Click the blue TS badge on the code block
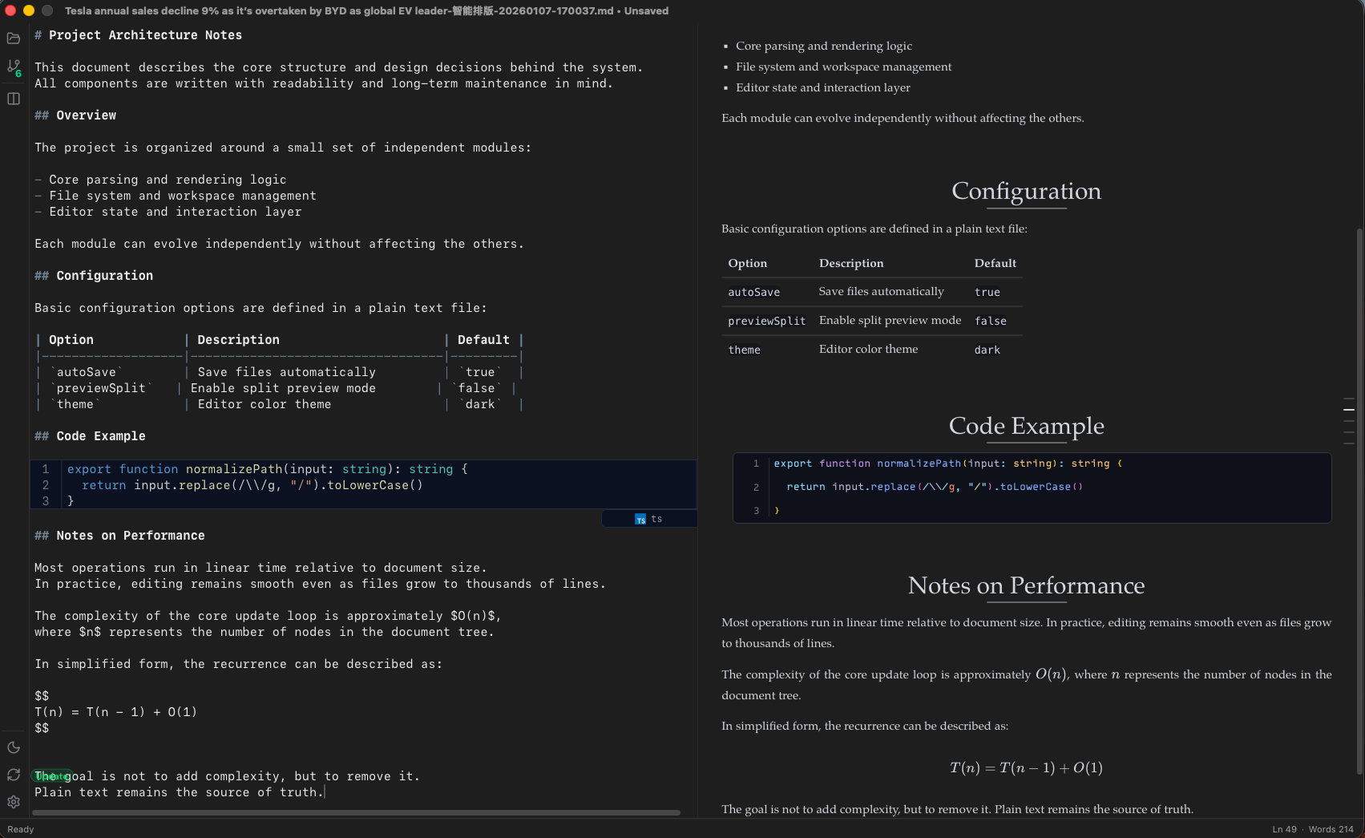Image resolution: width=1365 pixels, height=838 pixels. [x=640, y=520]
